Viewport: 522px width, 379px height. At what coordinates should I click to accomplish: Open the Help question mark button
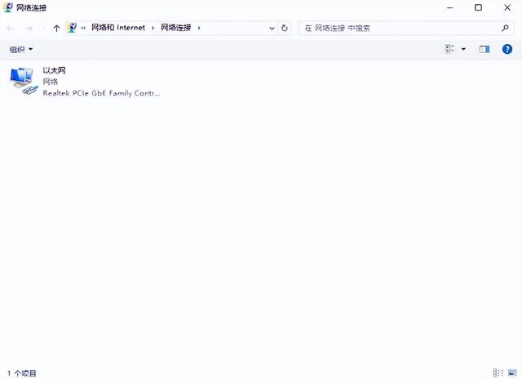pyautogui.click(x=507, y=49)
